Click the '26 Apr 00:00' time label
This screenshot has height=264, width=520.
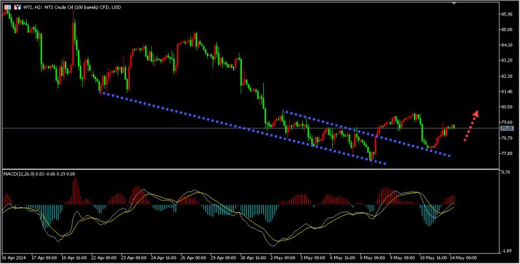193,258
